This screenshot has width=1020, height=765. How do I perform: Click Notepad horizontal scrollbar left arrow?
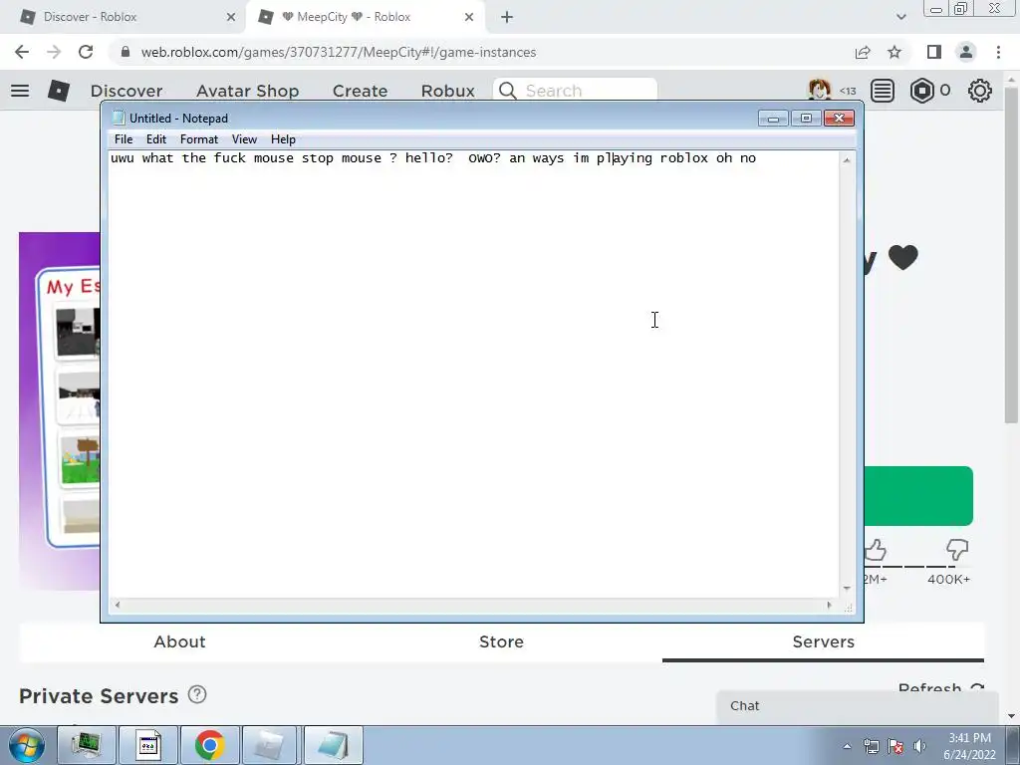point(118,605)
